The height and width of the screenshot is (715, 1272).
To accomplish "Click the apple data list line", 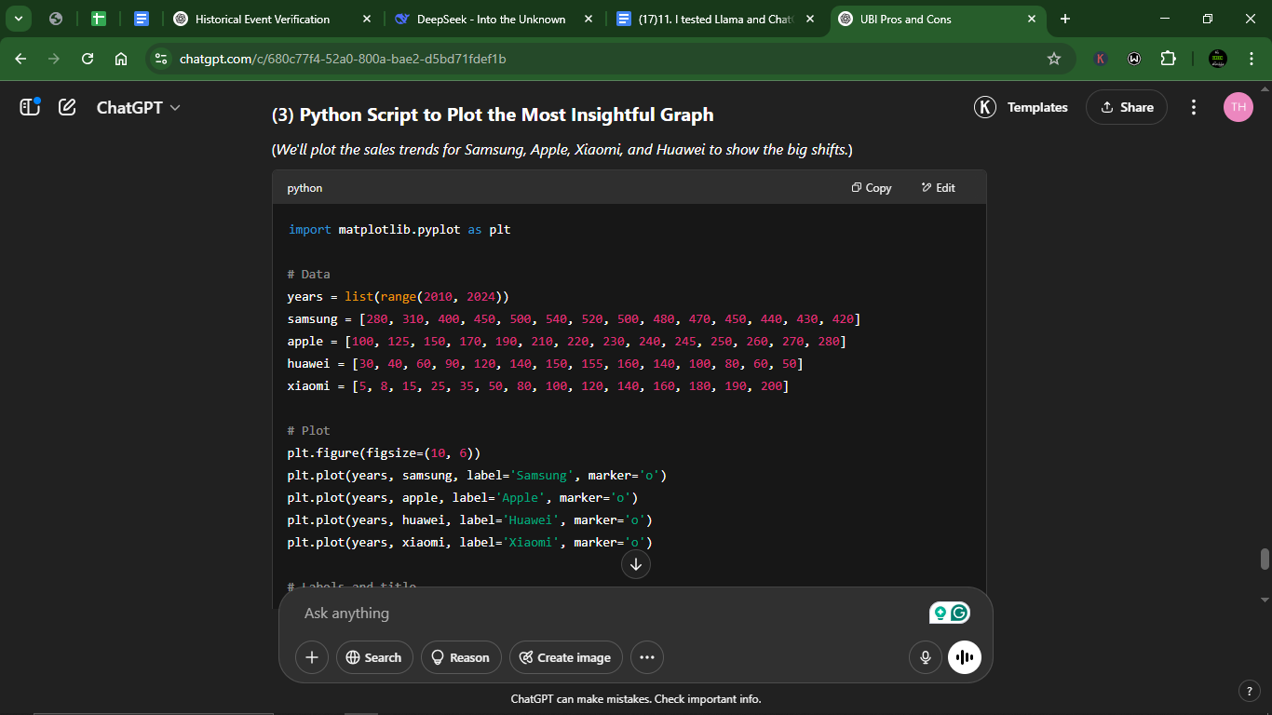I will click(x=567, y=342).
